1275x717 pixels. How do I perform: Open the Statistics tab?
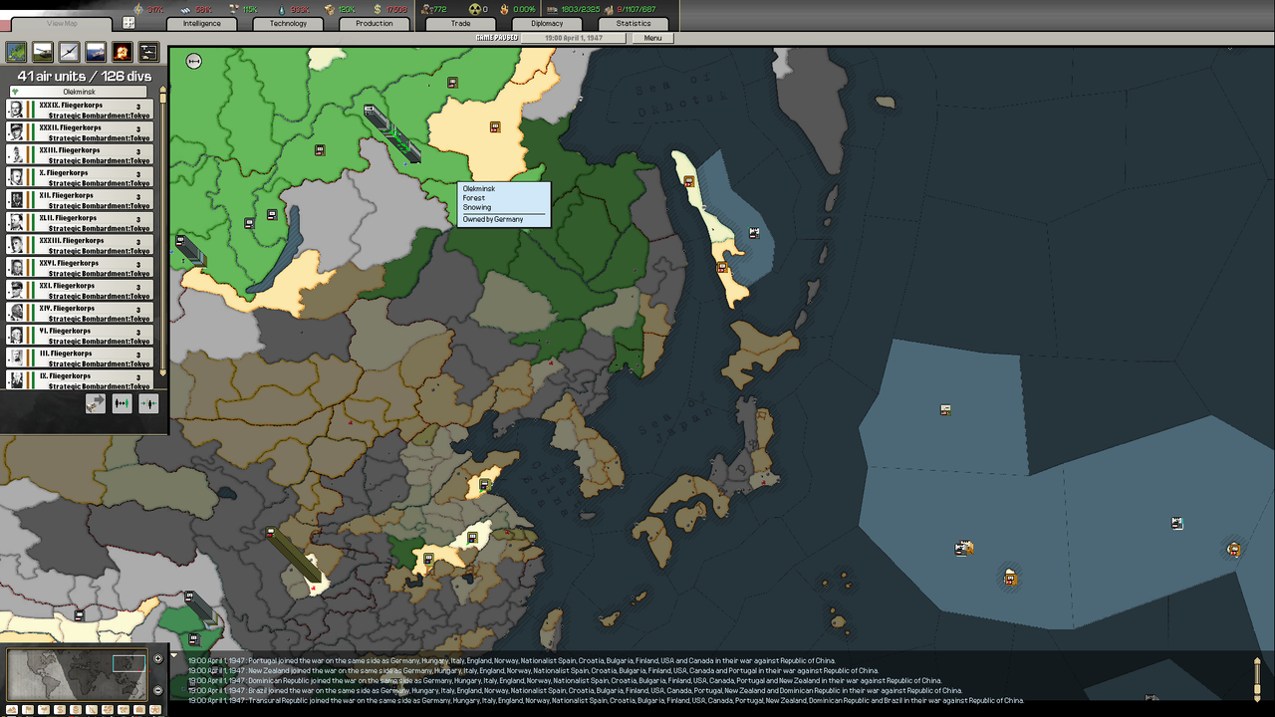click(634, 23)
